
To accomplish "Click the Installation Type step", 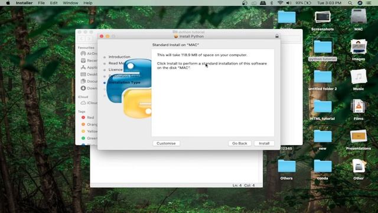I will pyautogui.click(x=124, y=82).
